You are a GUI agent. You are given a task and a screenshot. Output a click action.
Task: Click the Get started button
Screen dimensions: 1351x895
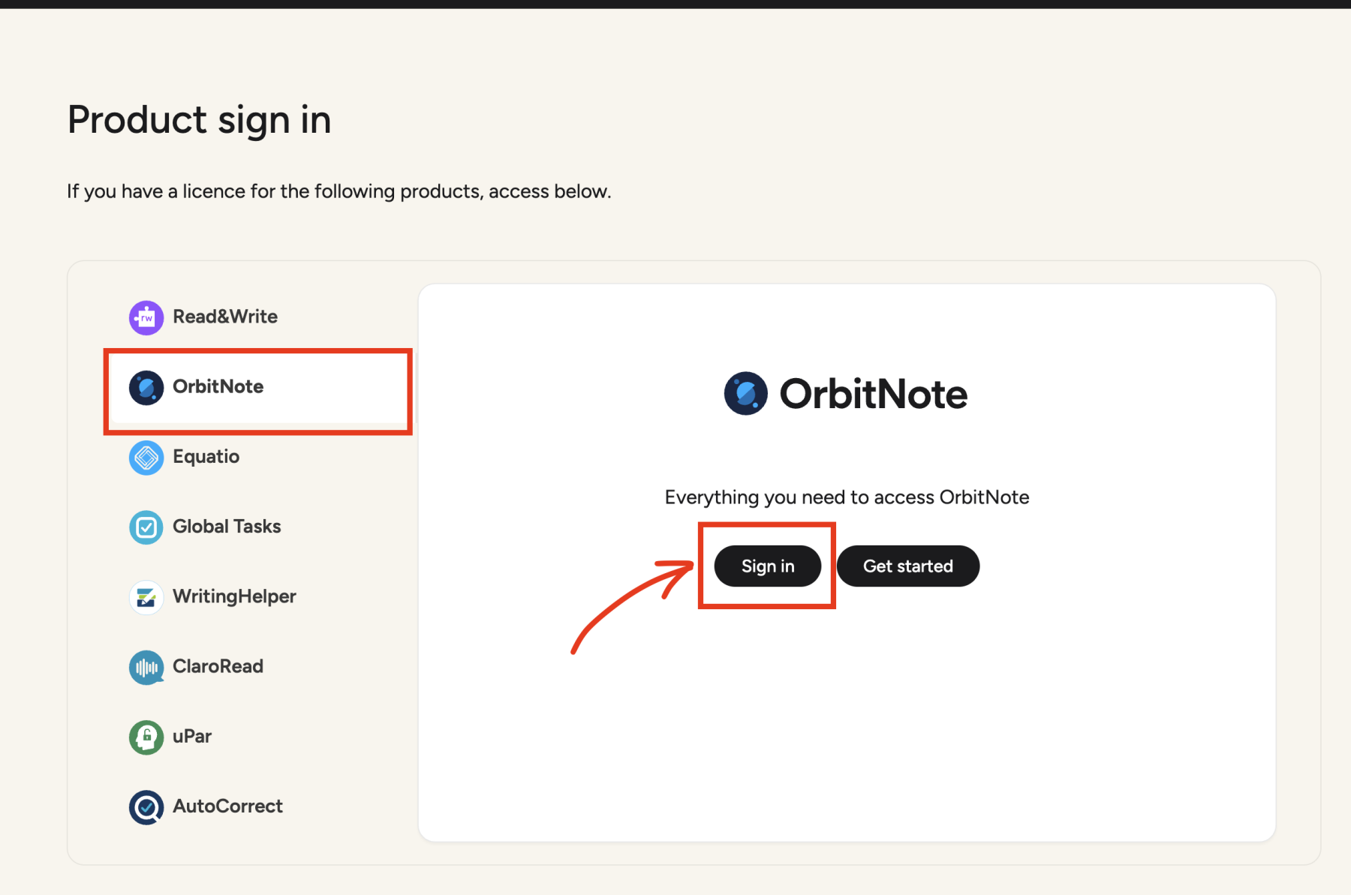(908, 566)
